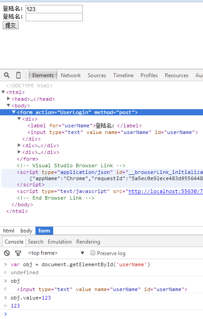
Task: Select the closing /div tag line
Action: click(31, 139)
